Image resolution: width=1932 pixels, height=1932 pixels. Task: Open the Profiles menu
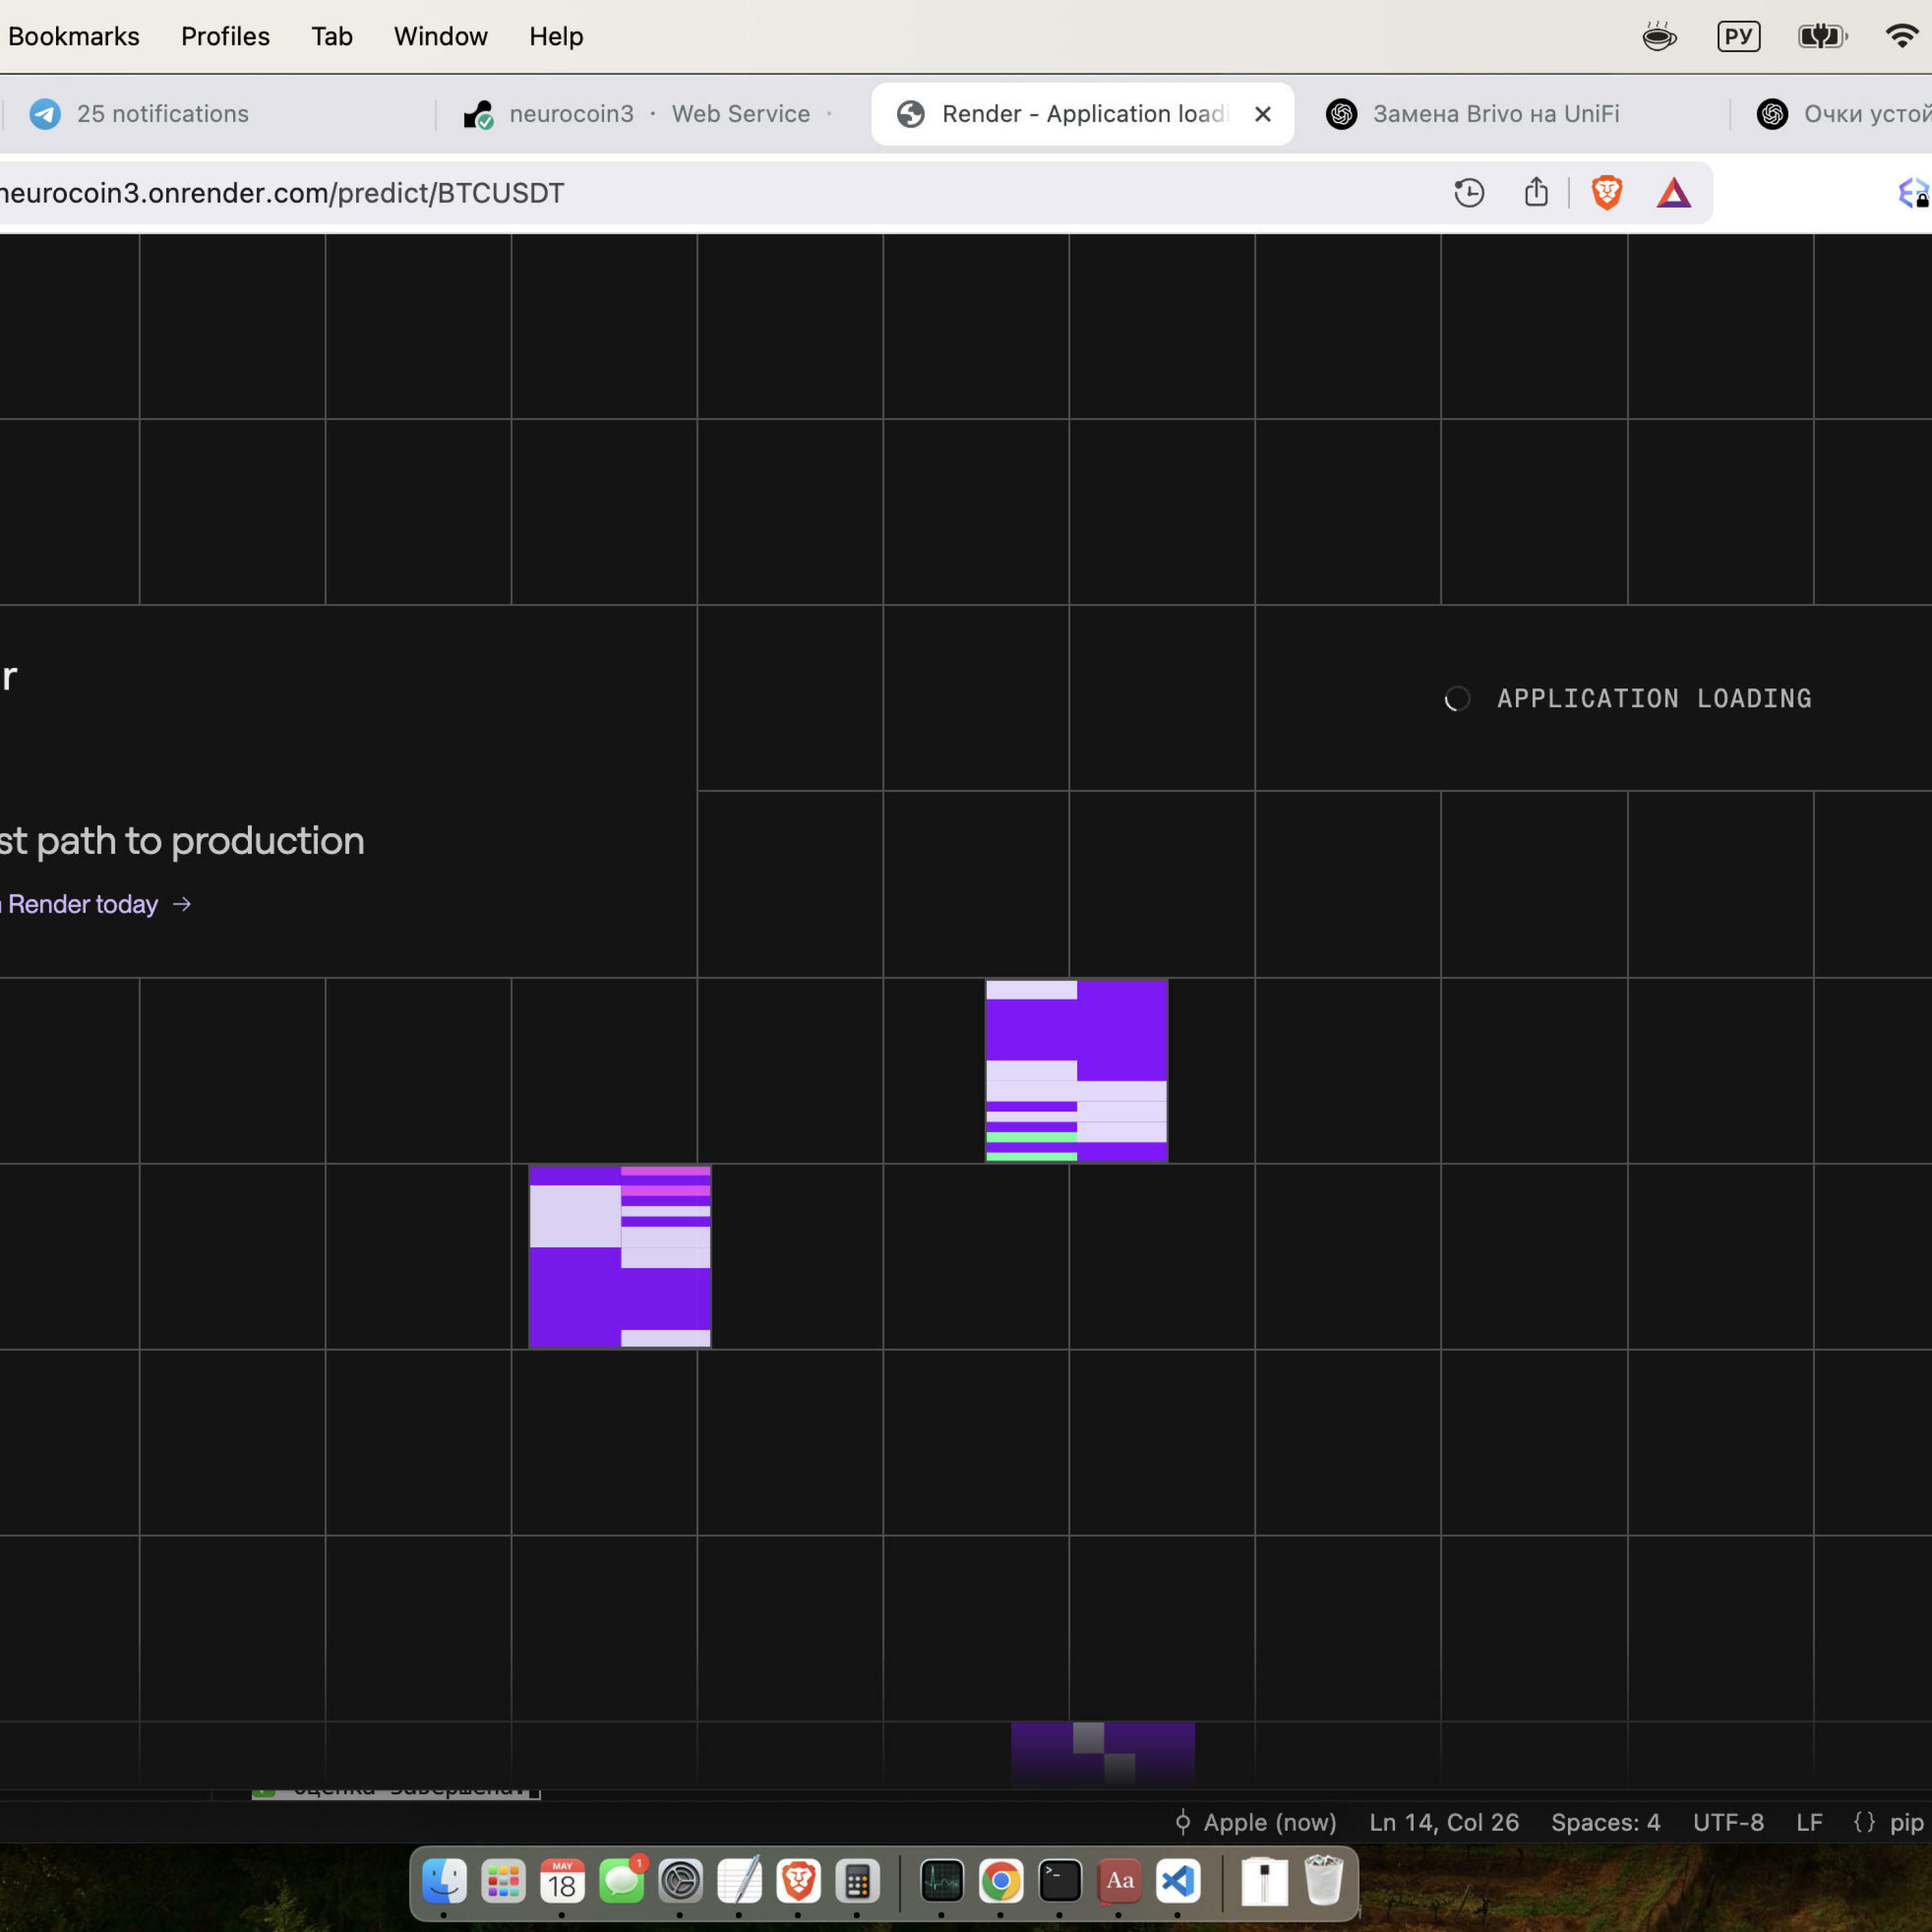pyautogui.click(x=225, y=36)
